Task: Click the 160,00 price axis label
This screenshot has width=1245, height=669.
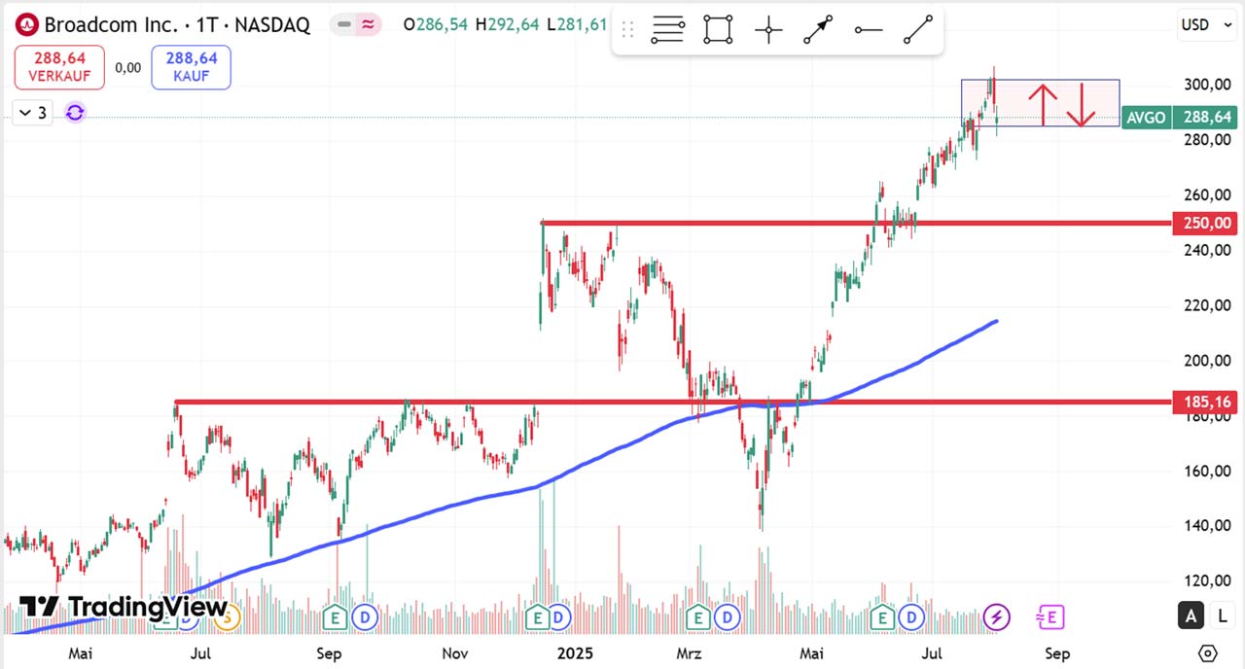Action: [1207, 471]
